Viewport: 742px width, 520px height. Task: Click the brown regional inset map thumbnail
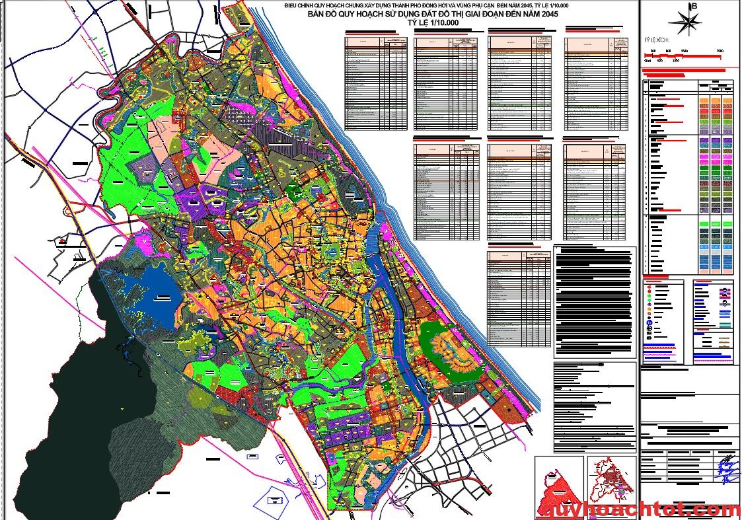(612, 482)
